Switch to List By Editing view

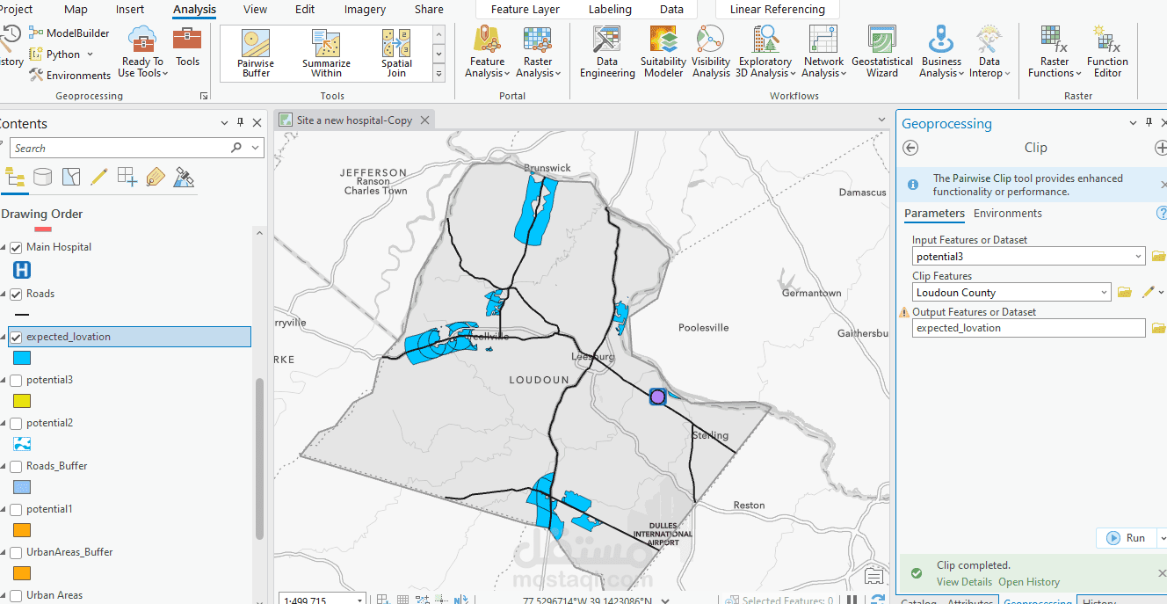coord(99,178)
